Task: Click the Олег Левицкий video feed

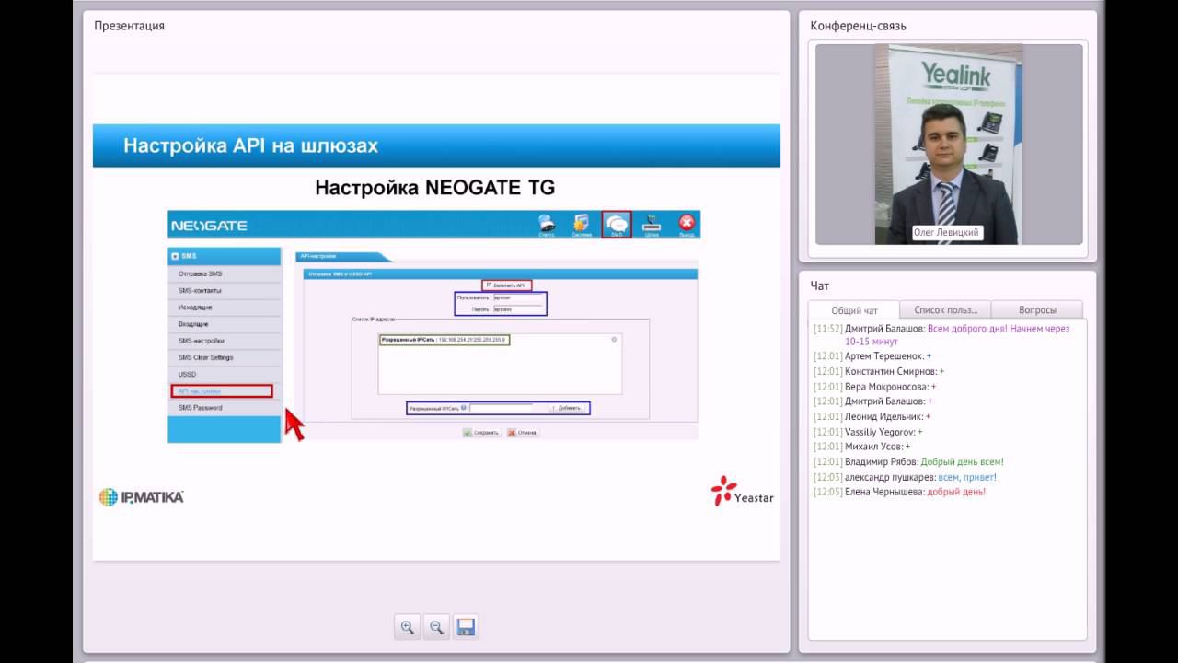Action: 948,144
